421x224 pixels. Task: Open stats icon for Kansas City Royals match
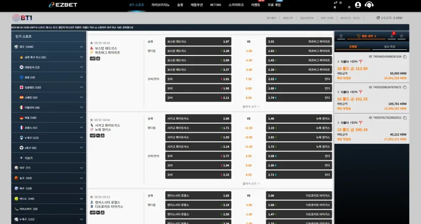[102, 212]
